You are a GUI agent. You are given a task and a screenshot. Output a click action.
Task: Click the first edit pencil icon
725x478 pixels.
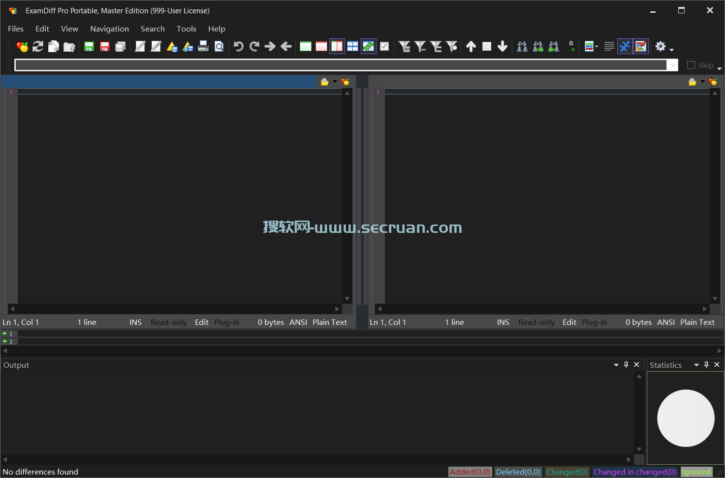coord(140,46)
